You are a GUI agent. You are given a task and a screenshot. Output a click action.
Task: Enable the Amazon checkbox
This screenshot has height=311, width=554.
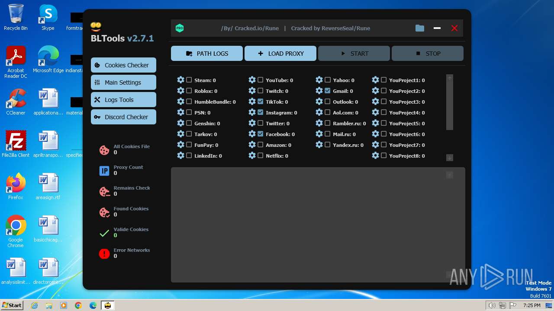tap(261, 145)
